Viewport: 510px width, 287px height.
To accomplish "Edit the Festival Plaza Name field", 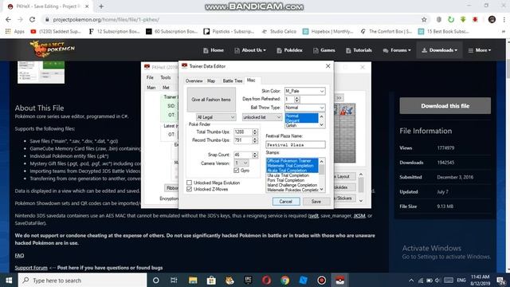I will (296, 144).
